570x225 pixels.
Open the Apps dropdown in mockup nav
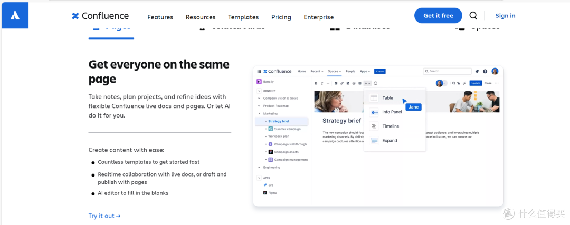365,71
